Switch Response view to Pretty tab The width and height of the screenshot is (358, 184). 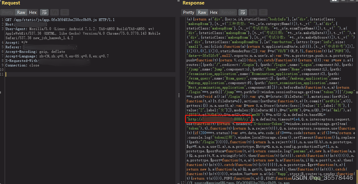189,13
